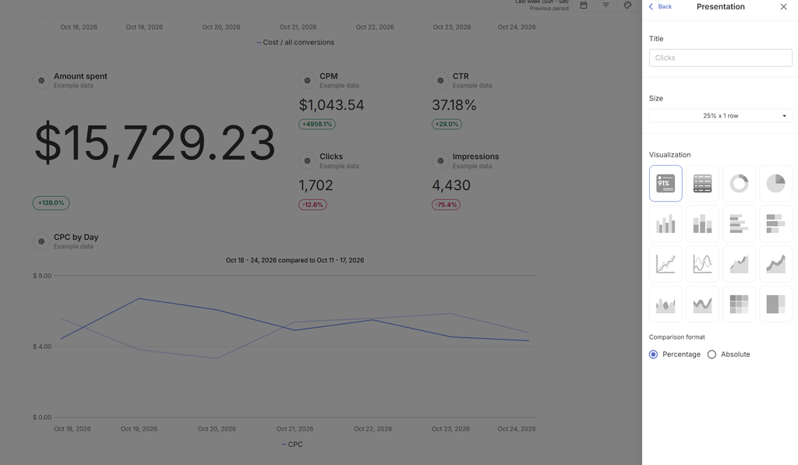The image size is (798, 465).
Task: Choose the smooth curved line chart
Action: (702, 263)
